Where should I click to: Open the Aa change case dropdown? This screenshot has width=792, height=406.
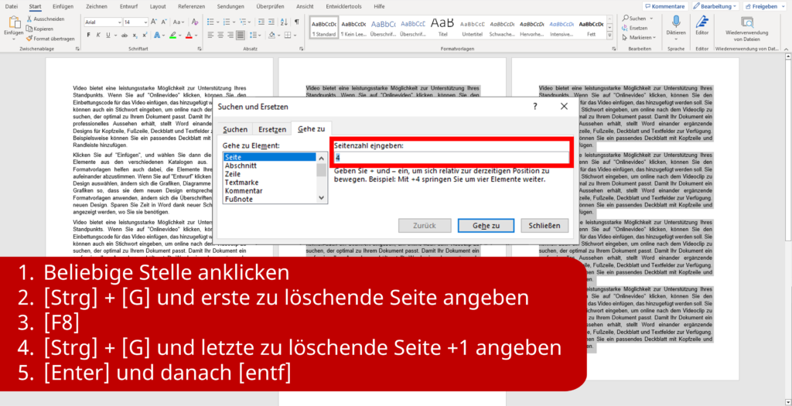179,22
